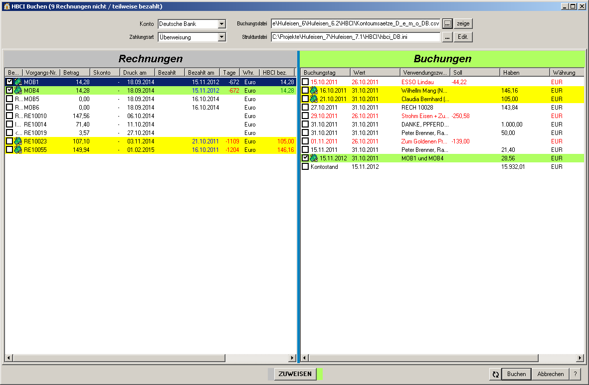The height and width of the screenshot is (385, 589).
Task: Click the icon on 16.10.2011 booking row
Action: [x=314, y=90]
